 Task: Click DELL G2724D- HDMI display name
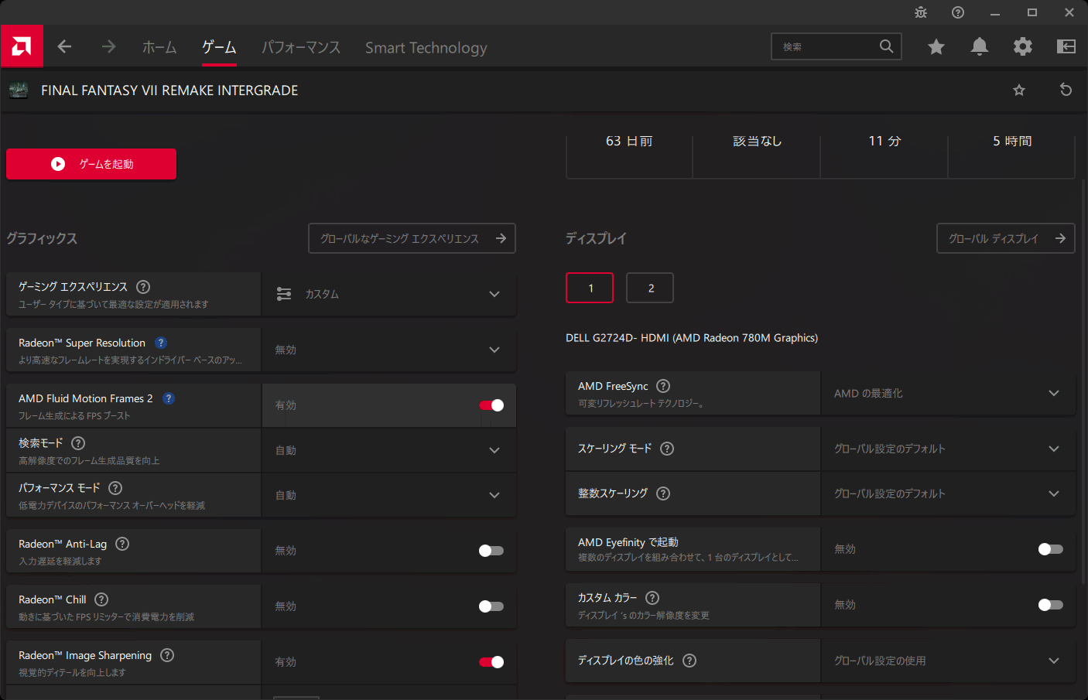pyautogui.click(x=692, y=338)
